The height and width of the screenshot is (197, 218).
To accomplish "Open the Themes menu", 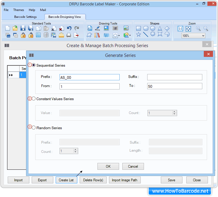I will [x=19, y=10].
